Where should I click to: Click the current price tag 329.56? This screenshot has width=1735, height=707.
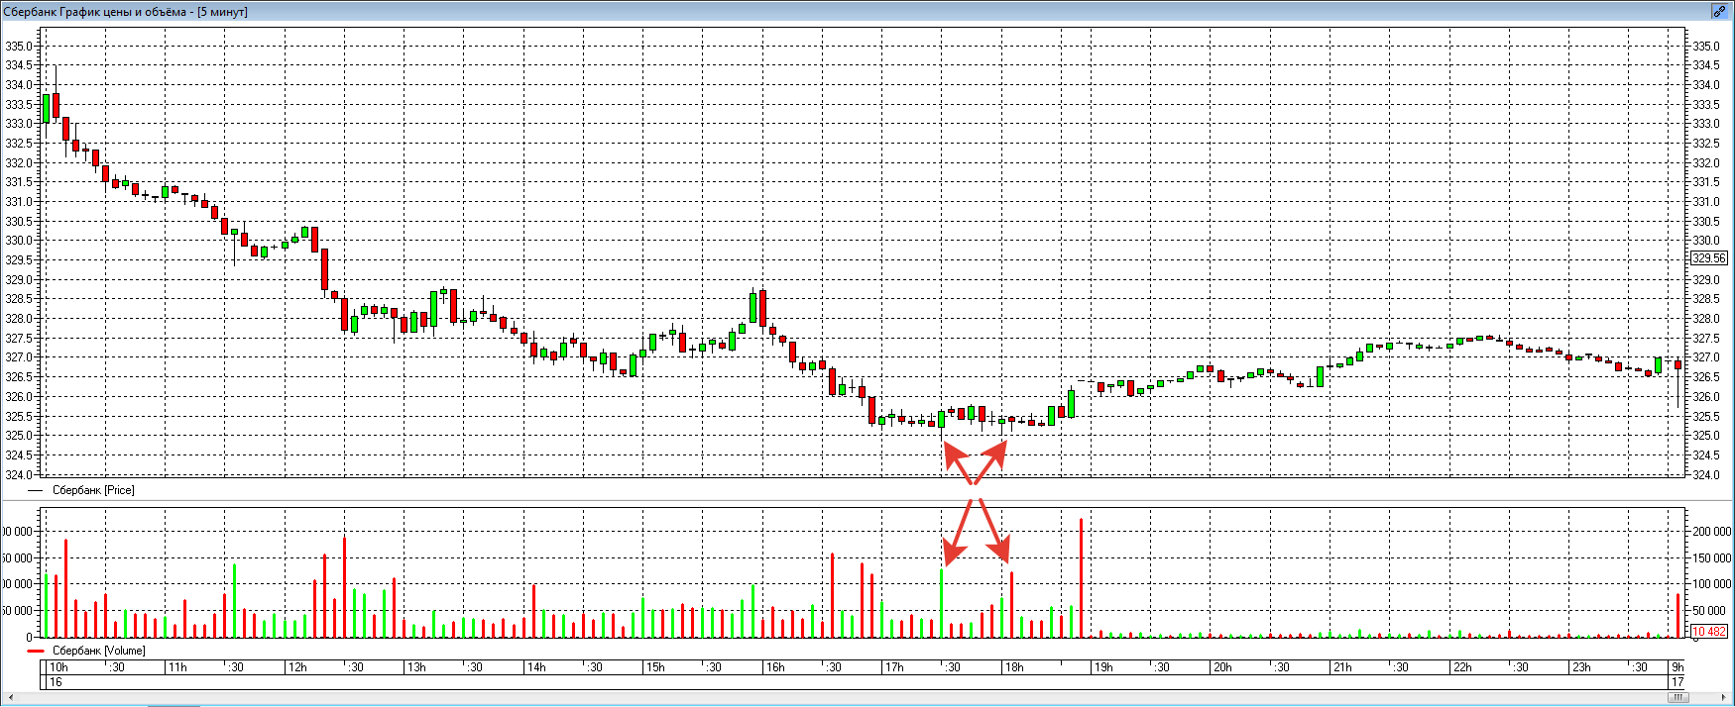[1708, 258]
